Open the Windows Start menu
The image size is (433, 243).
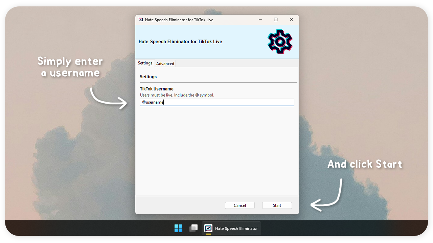(178, 228)
